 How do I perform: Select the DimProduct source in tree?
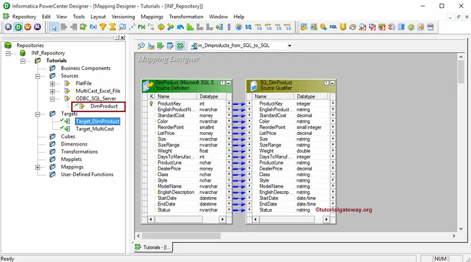coord(104,106)
